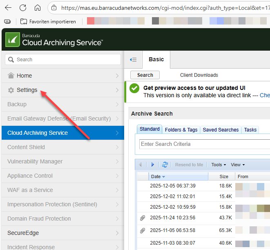Screen dimensions: 270x250
Task: Open the View dropdown menu
Action: point(238,165)
